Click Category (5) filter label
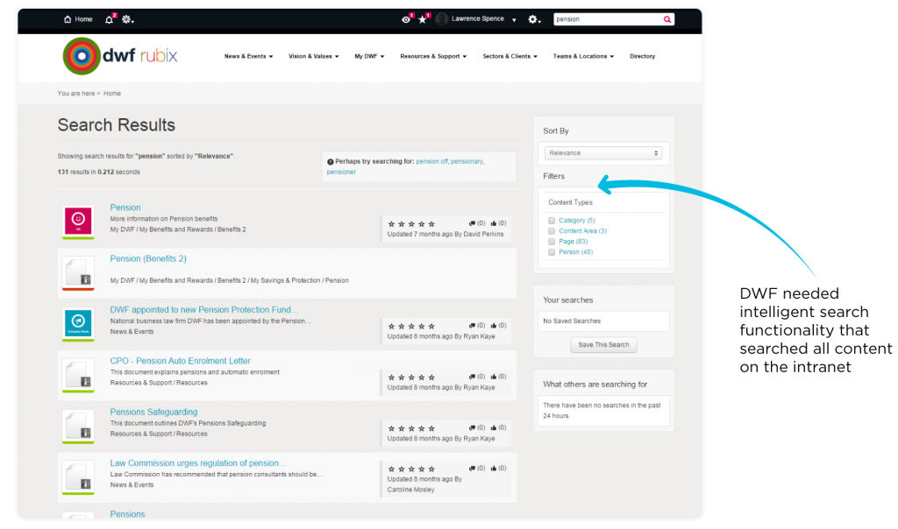 coord(577,220)
